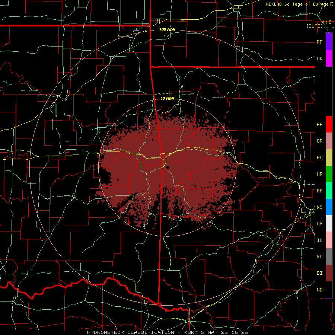Click the HHC product label
Image resolution: width=335 pixels, height=335 pixels.
tap(327, 22)
